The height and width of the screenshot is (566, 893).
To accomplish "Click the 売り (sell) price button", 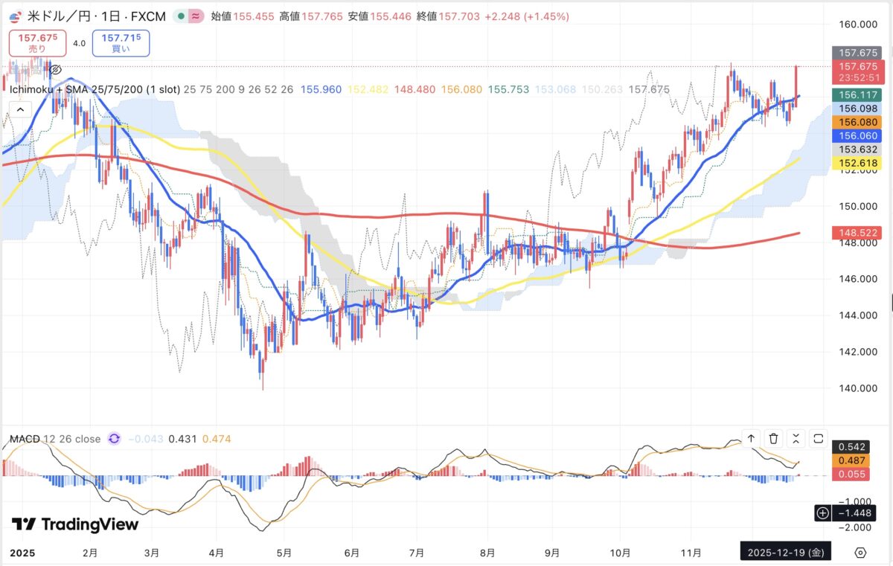I will tap(37, 43).
